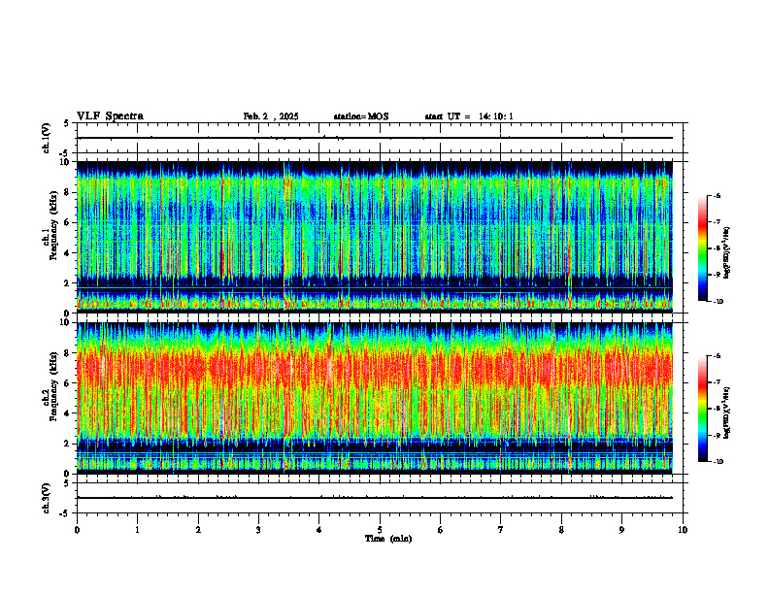Click the "station=MOS" header label
The height and width of the screenshot is (594, 769).
pyautogui.click(x=361, y=116)
